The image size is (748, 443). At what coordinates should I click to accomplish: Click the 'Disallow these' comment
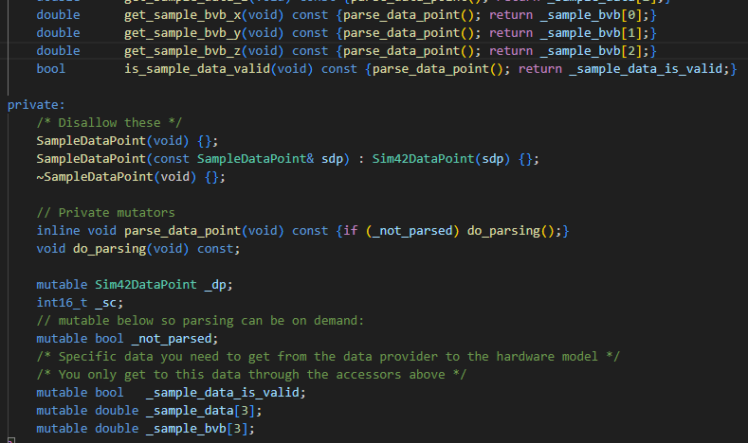pos(109,123)
